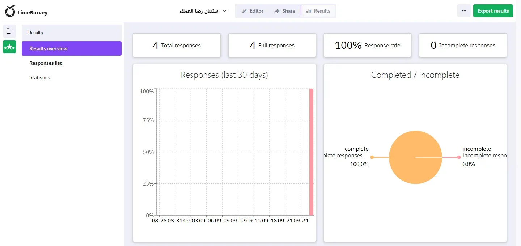This screenshot has height=246, width=521.
Task: Click the bar chart icon on Results tab
Action: coord(309,11)
